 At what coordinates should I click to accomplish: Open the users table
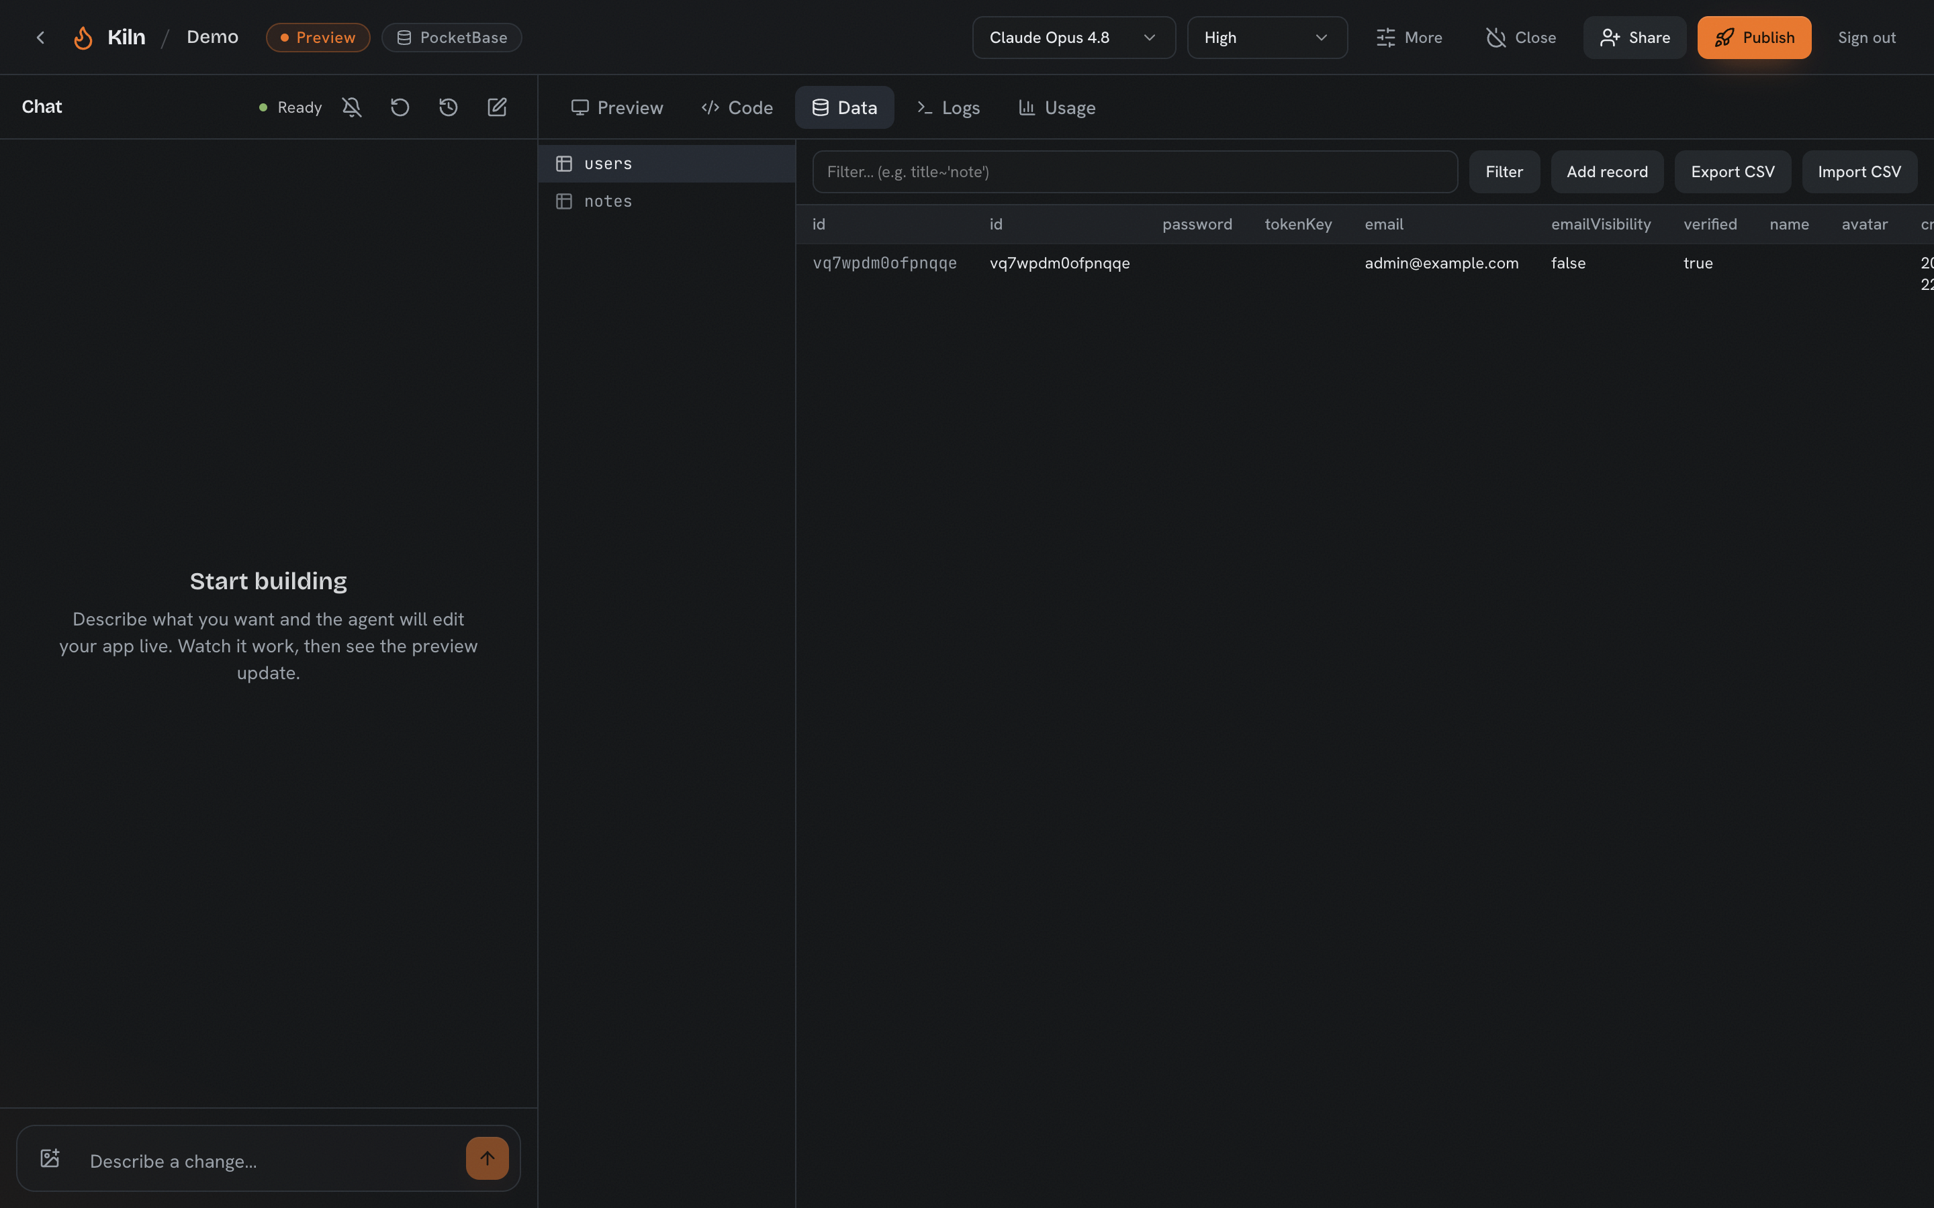667,164
